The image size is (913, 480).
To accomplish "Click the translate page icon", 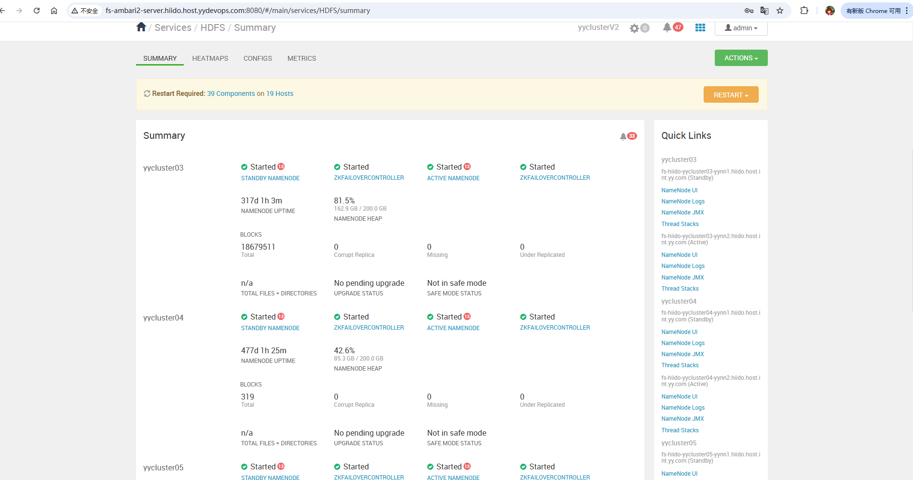I will (x=764, y=11).
